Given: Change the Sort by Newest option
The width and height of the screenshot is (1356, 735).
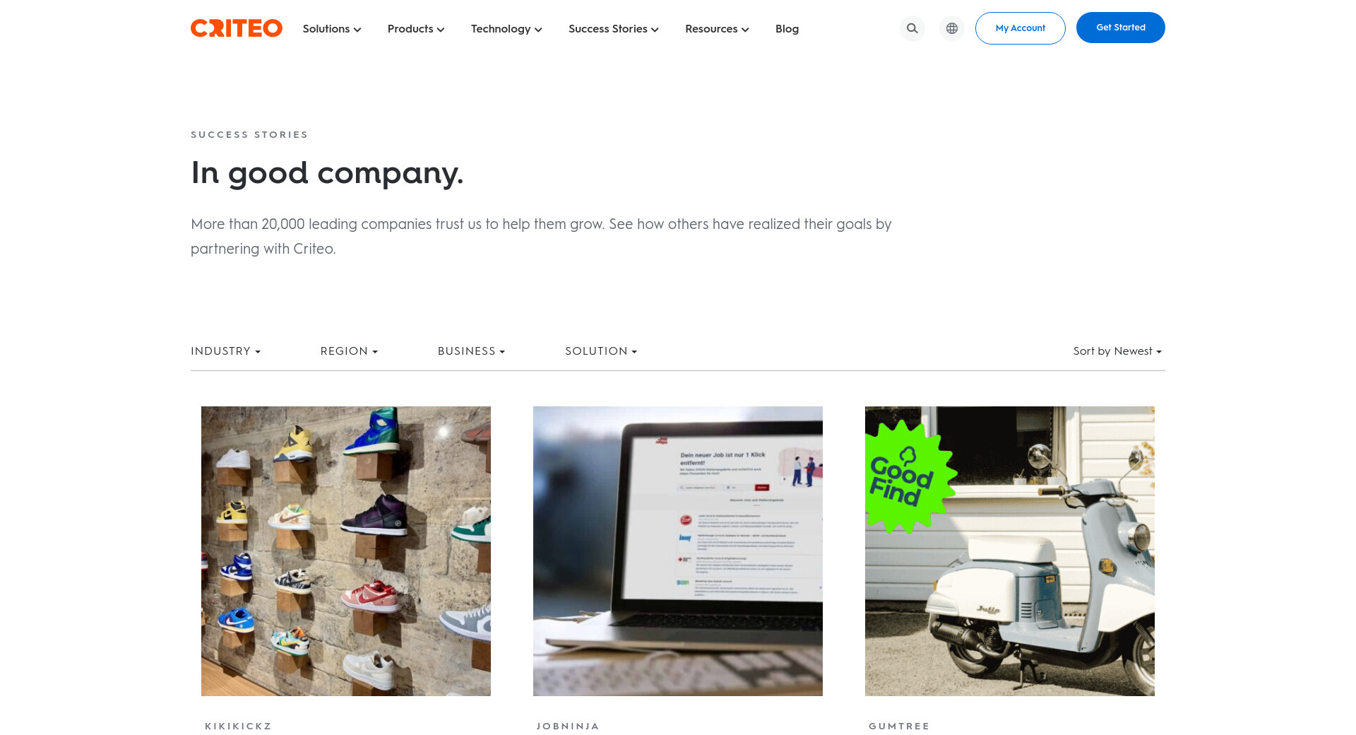Looking at the screenshot, I should click(1117, 351).
